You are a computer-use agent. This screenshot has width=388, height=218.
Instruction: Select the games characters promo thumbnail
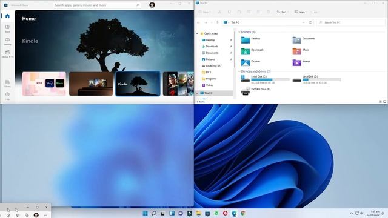178,84
